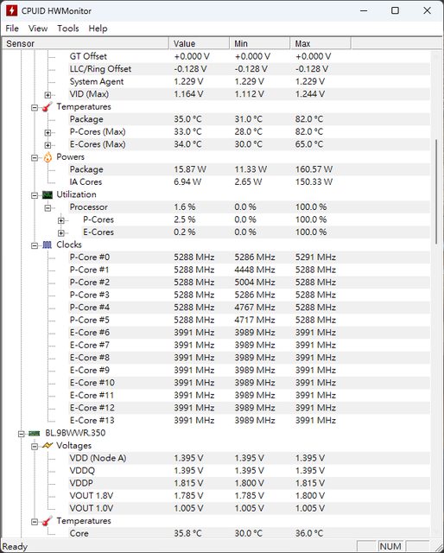Collapse the Processor utilization node
444x553 pixels.
click(48, 207)
